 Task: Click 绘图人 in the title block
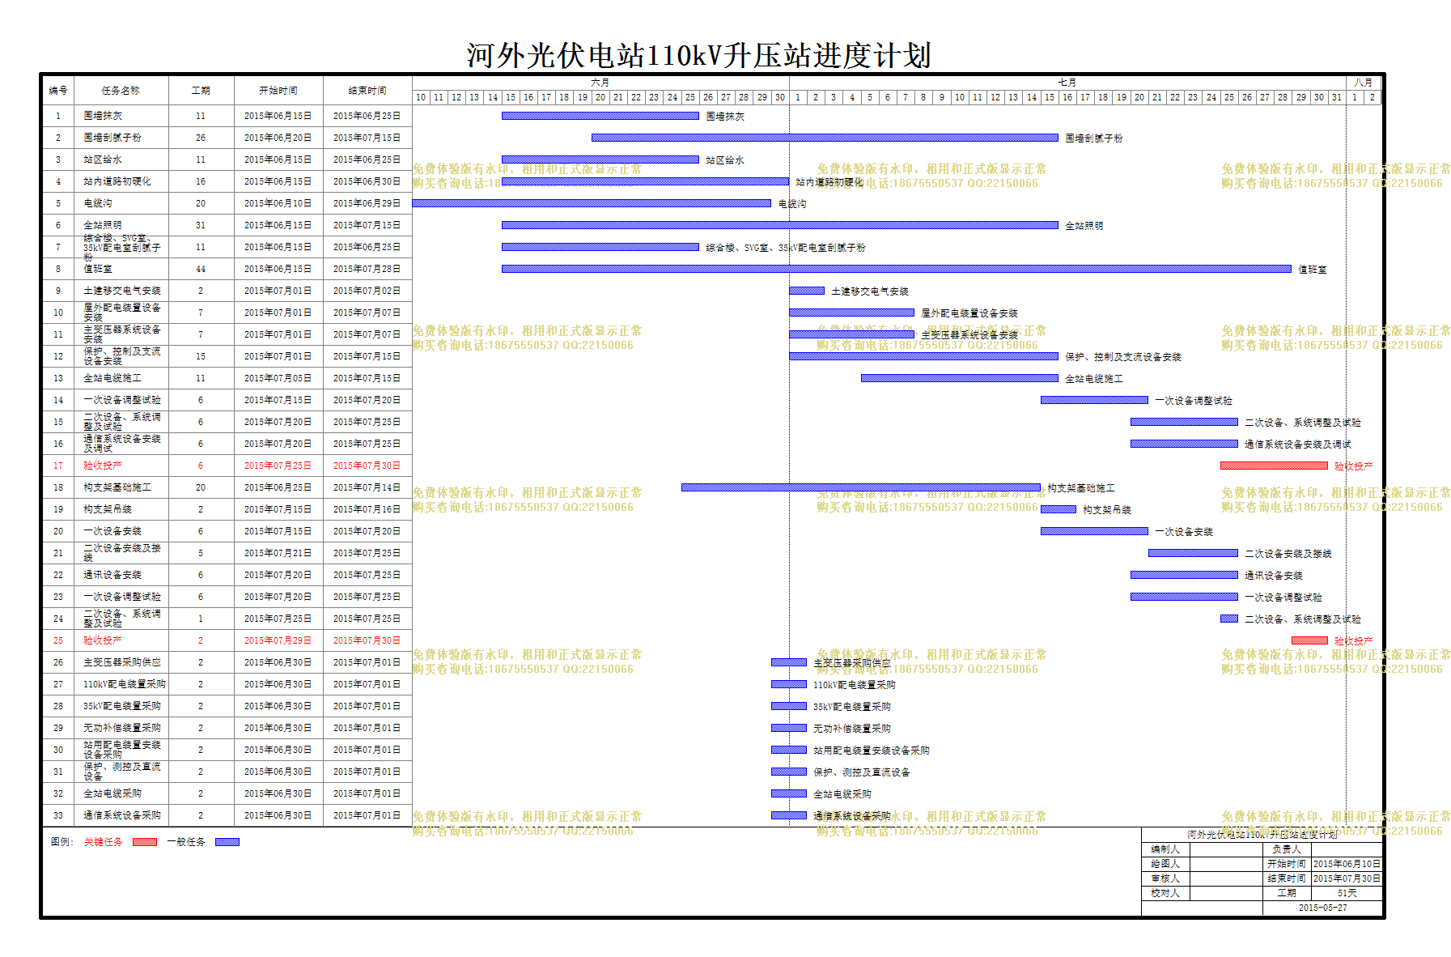pyautogui.click(x=1165, y=864)
